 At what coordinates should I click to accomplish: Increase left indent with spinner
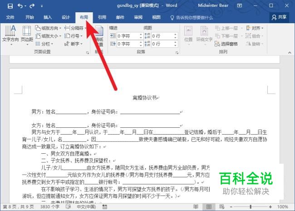(x=141, y=34)
